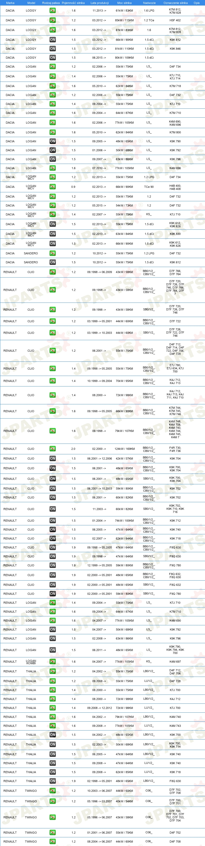Image resolution: width=205 pixels, height=846 pixels.
Task: Click petrol icon in Logan Kombi K4M 697 row
Action: 52,661
